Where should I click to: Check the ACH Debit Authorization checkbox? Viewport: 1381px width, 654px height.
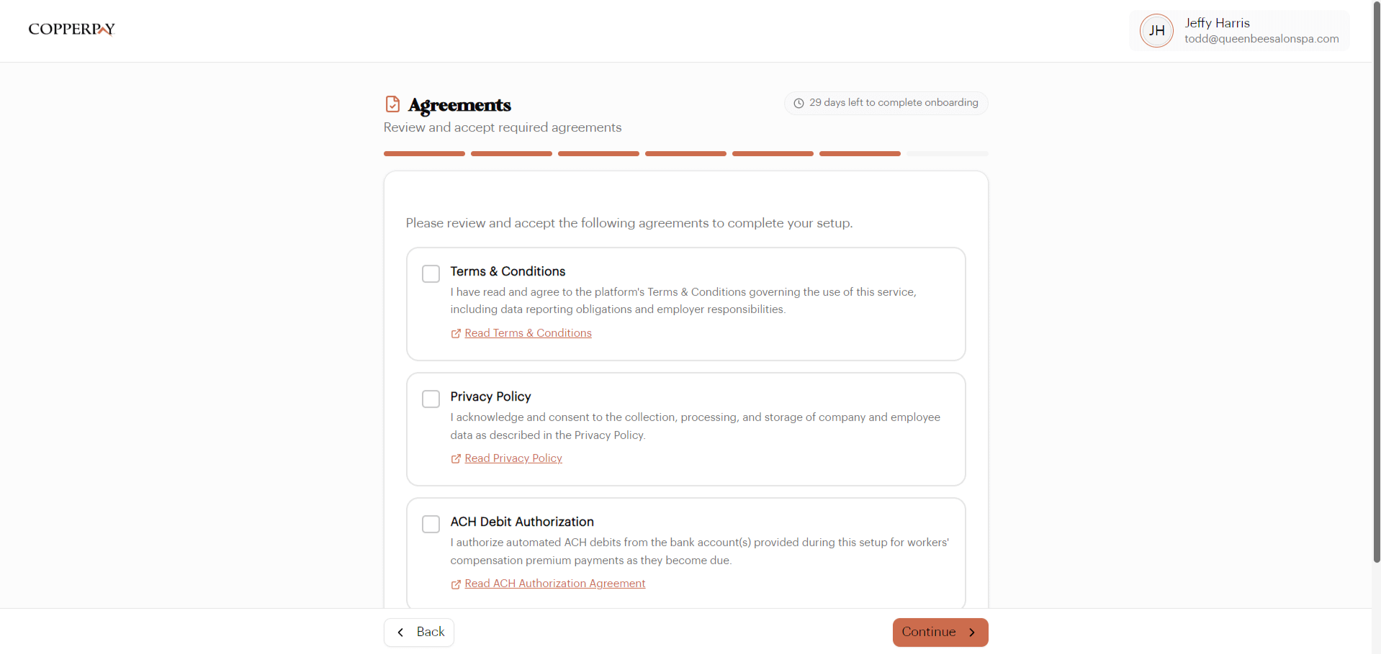pyautogui.click(x=431, y=524)
